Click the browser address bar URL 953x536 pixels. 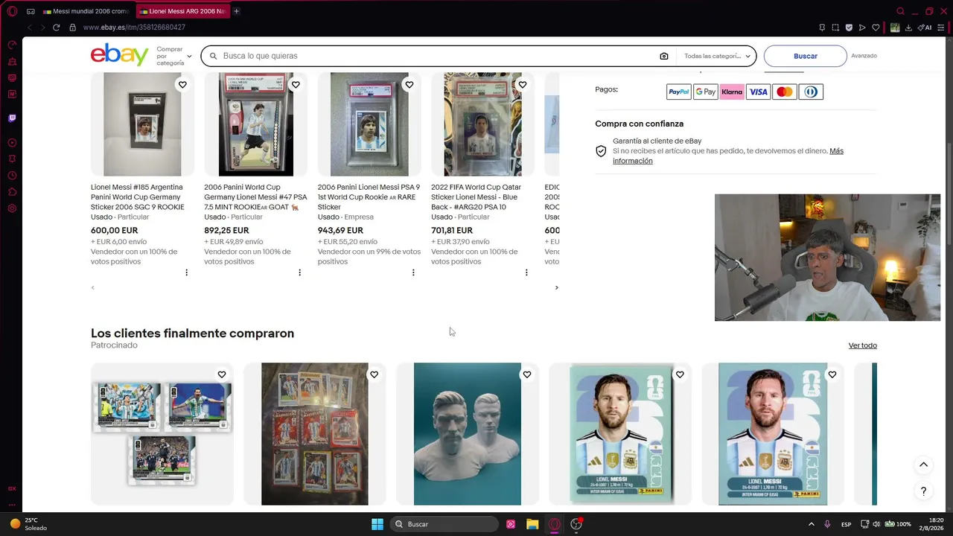coord(134,28)
